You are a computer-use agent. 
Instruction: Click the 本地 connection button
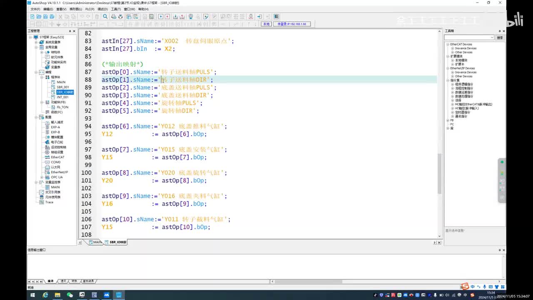click(266, 24)
